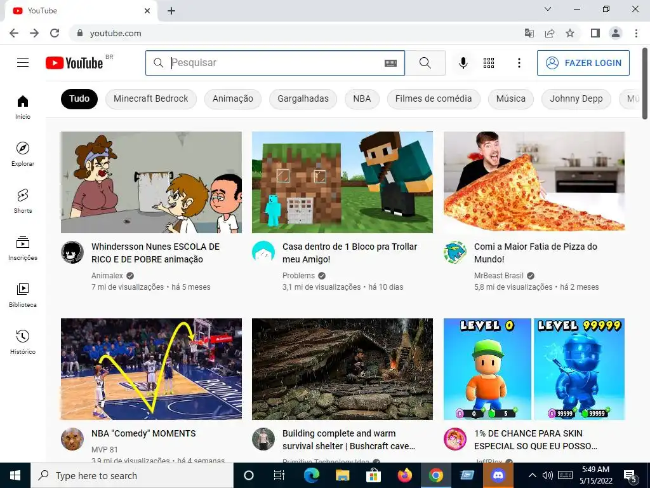
Task: Click the Pesquisar search field
Action: [275, 63]
